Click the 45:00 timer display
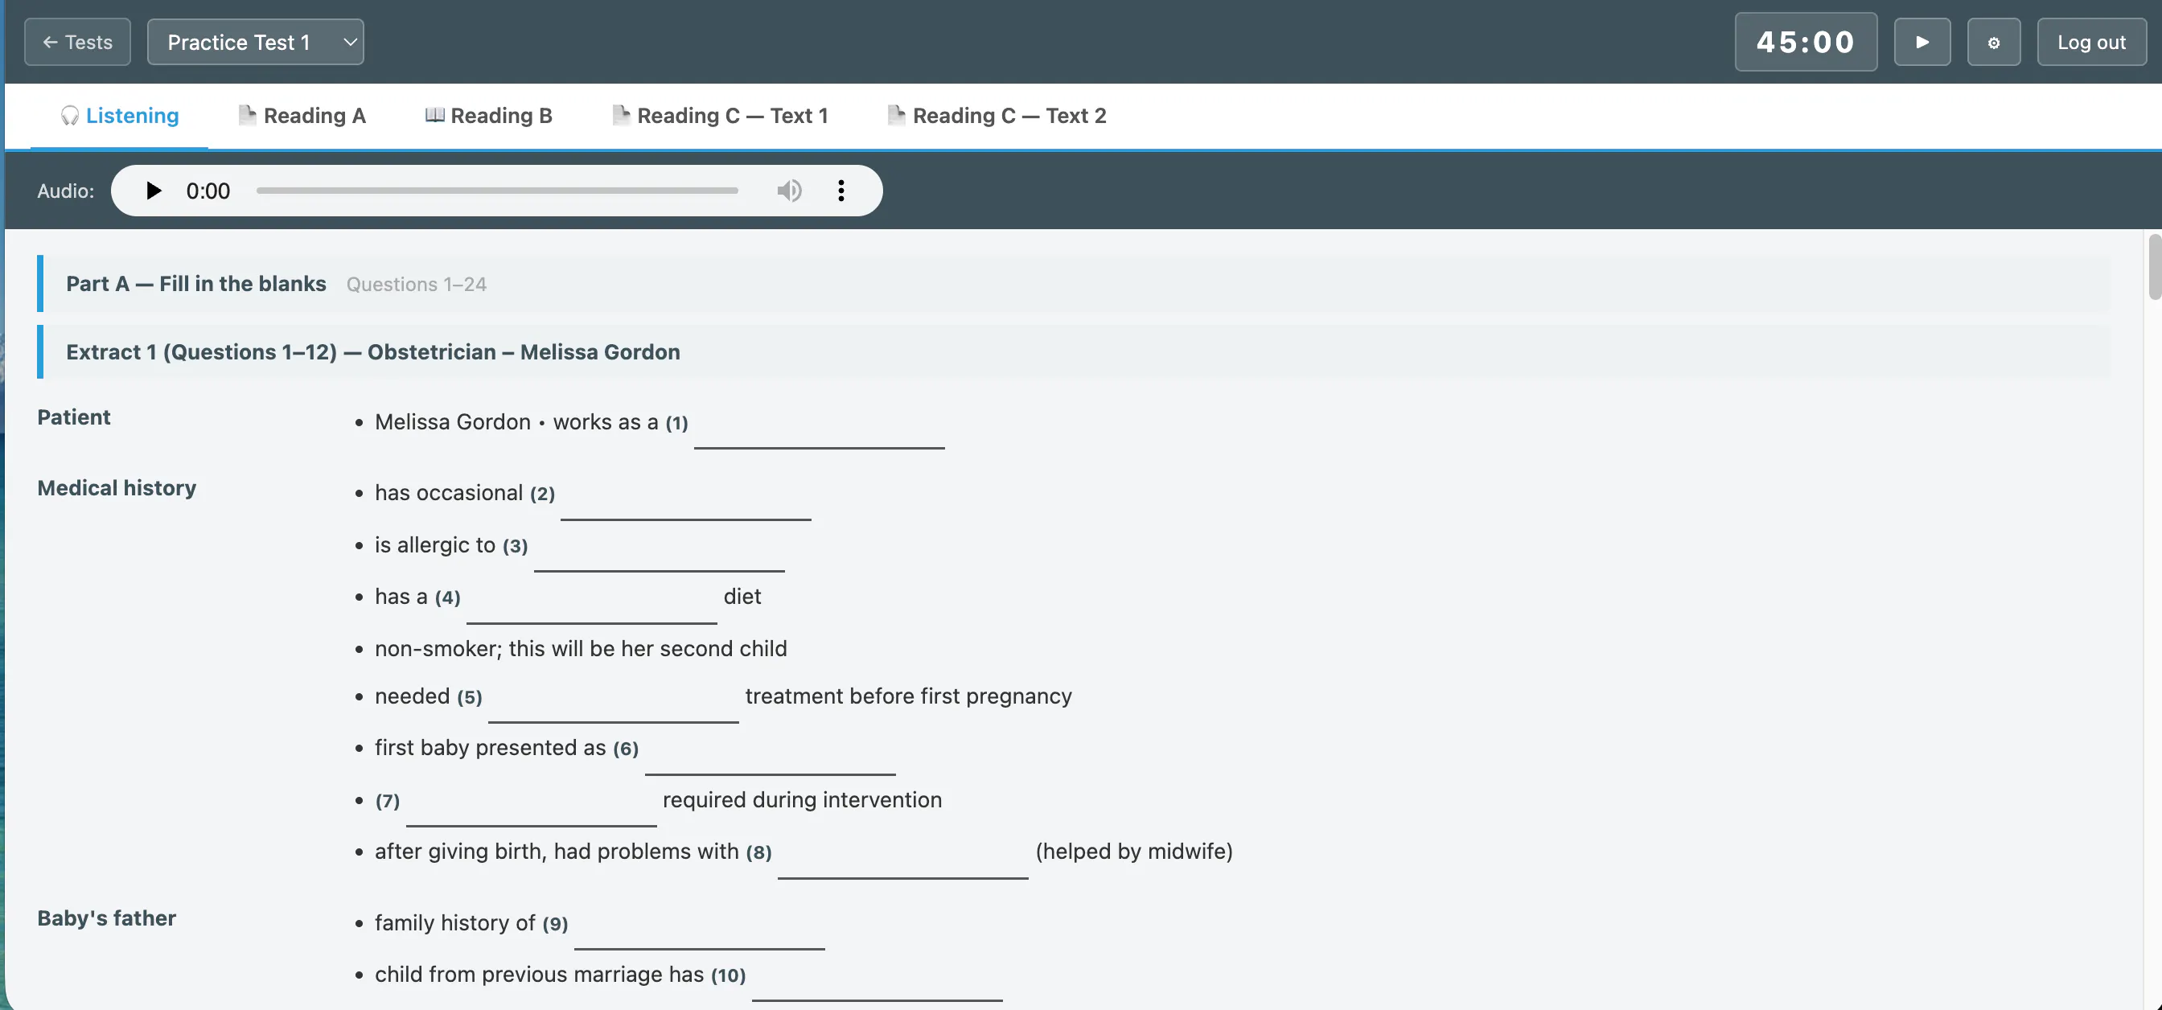Image resolution: width=2162 pixels, height=1010 pixels. pyautogui.click(x=1806, y=42)
